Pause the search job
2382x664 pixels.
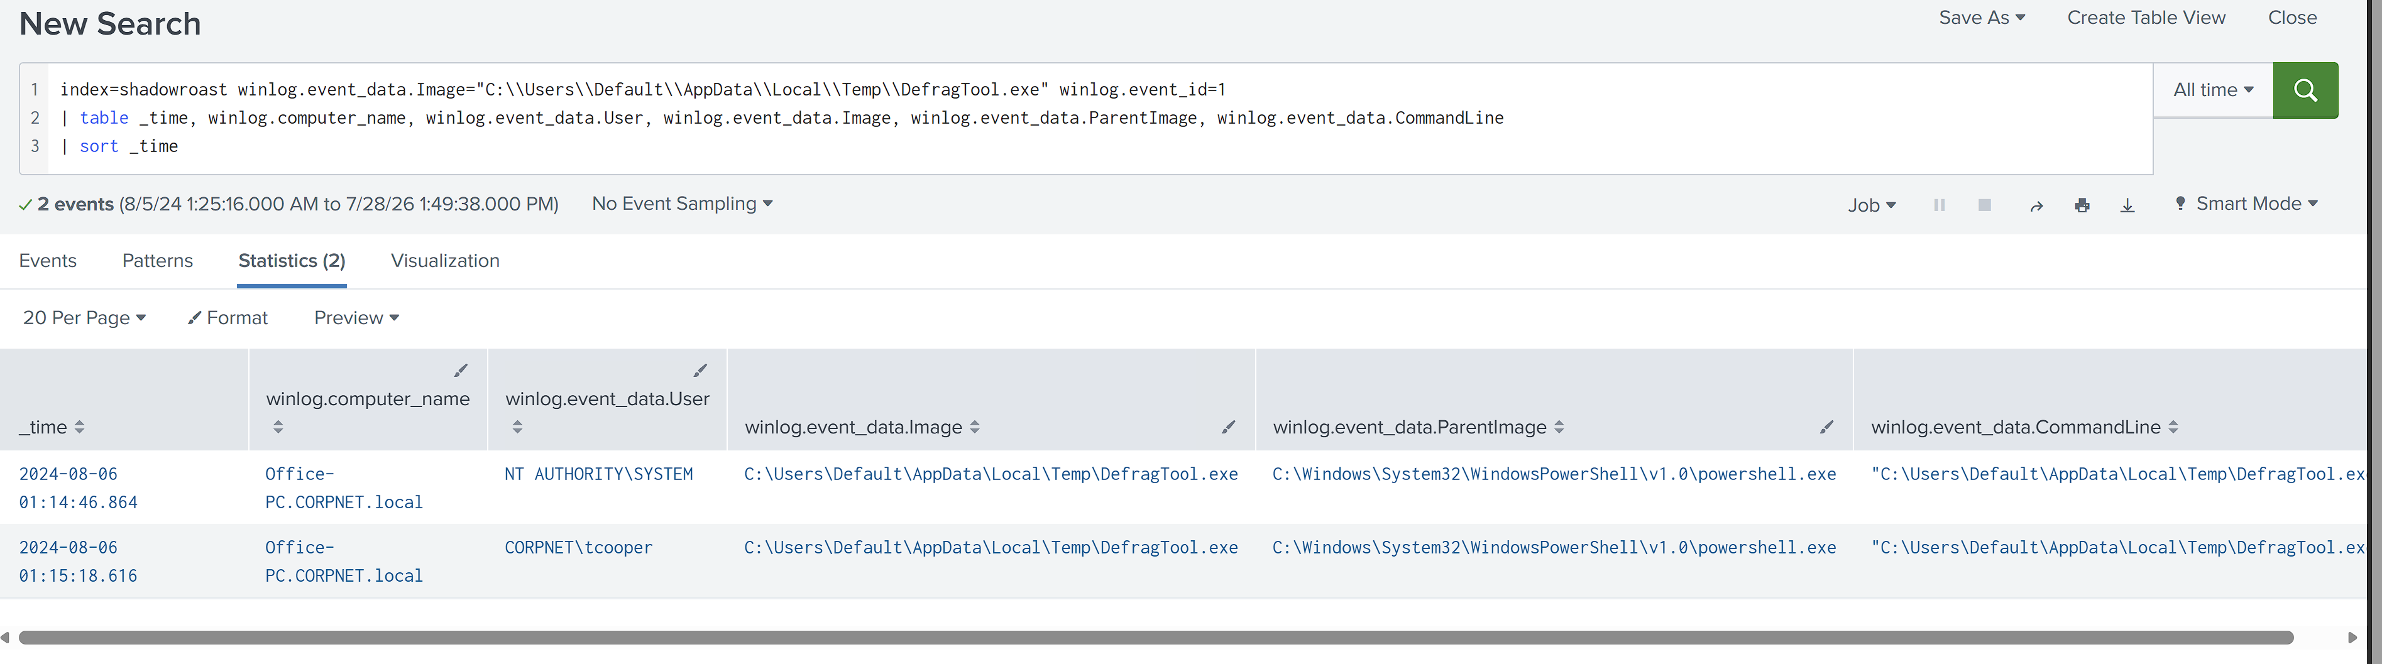coord(1939,205)
